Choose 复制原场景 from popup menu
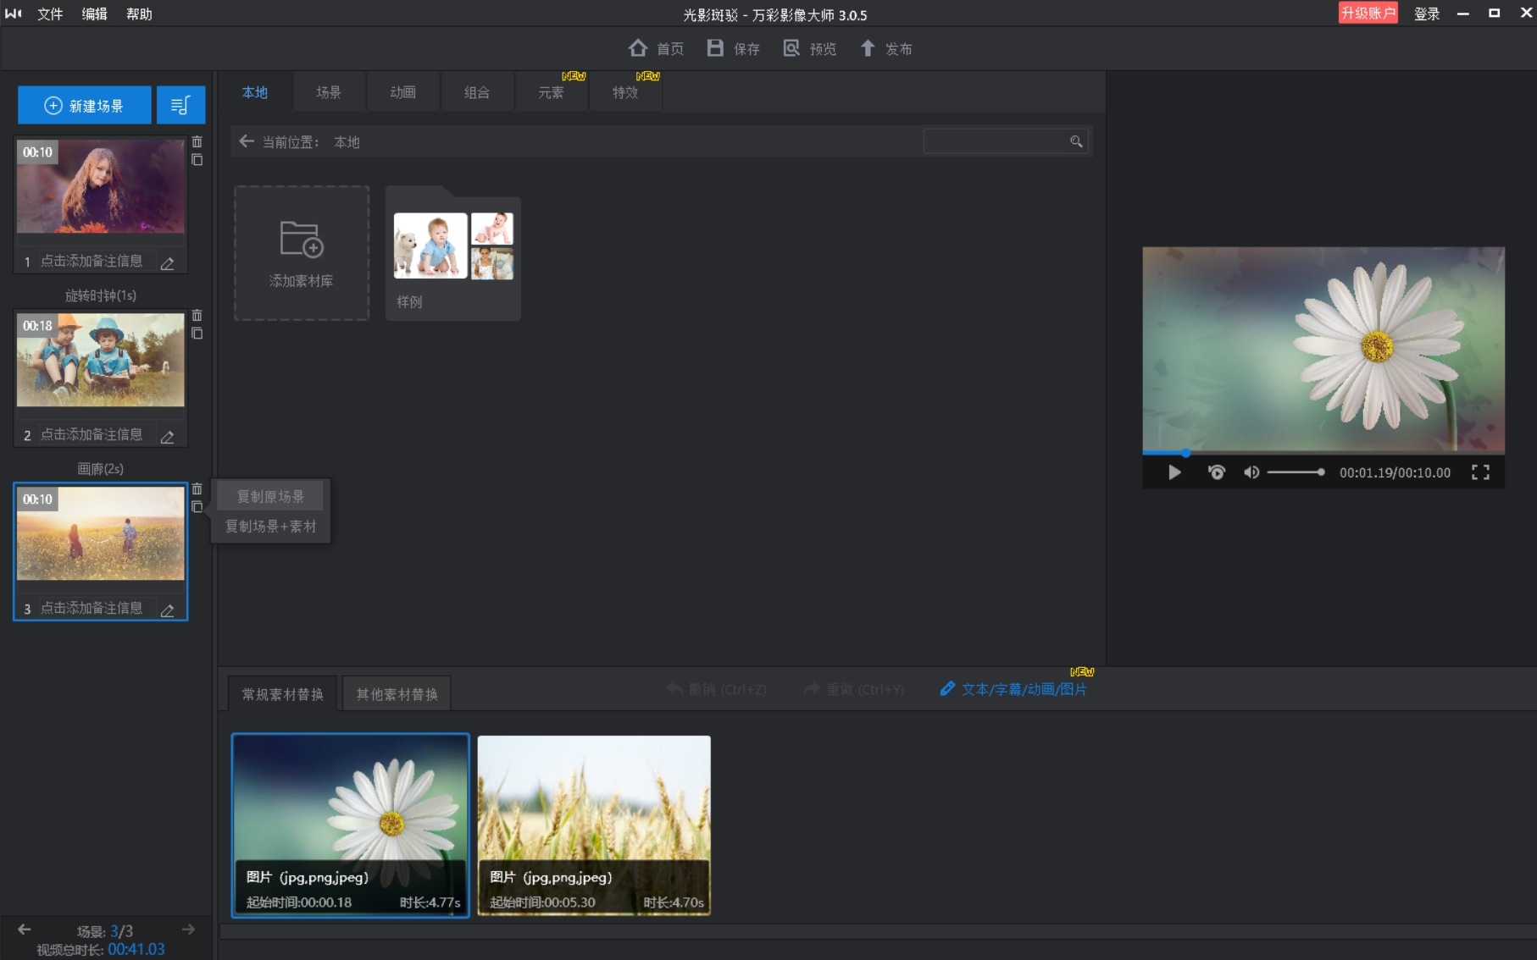The width and height of the screenshot is (1537, 960). coord(270,497)
